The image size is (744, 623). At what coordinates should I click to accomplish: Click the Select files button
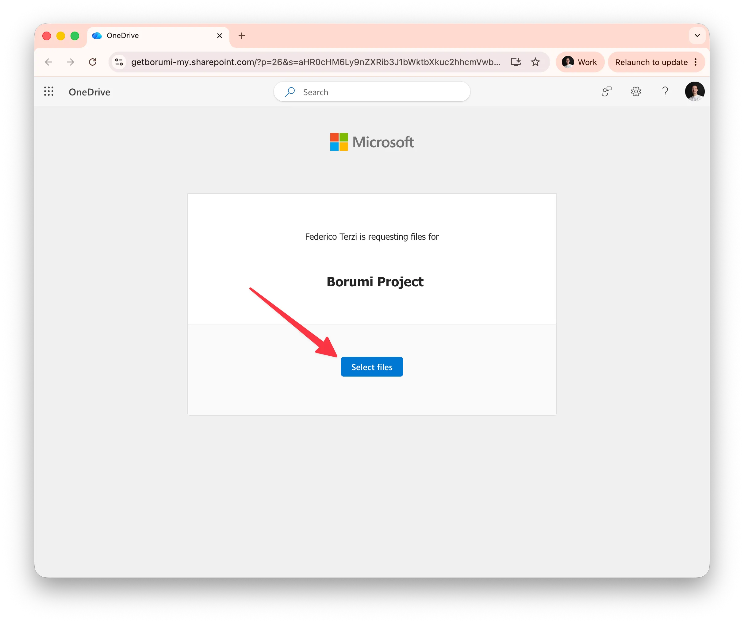[x=372, y=367]
